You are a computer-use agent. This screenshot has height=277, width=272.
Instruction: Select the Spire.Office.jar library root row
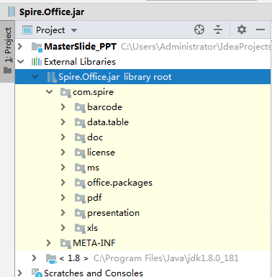143,77
